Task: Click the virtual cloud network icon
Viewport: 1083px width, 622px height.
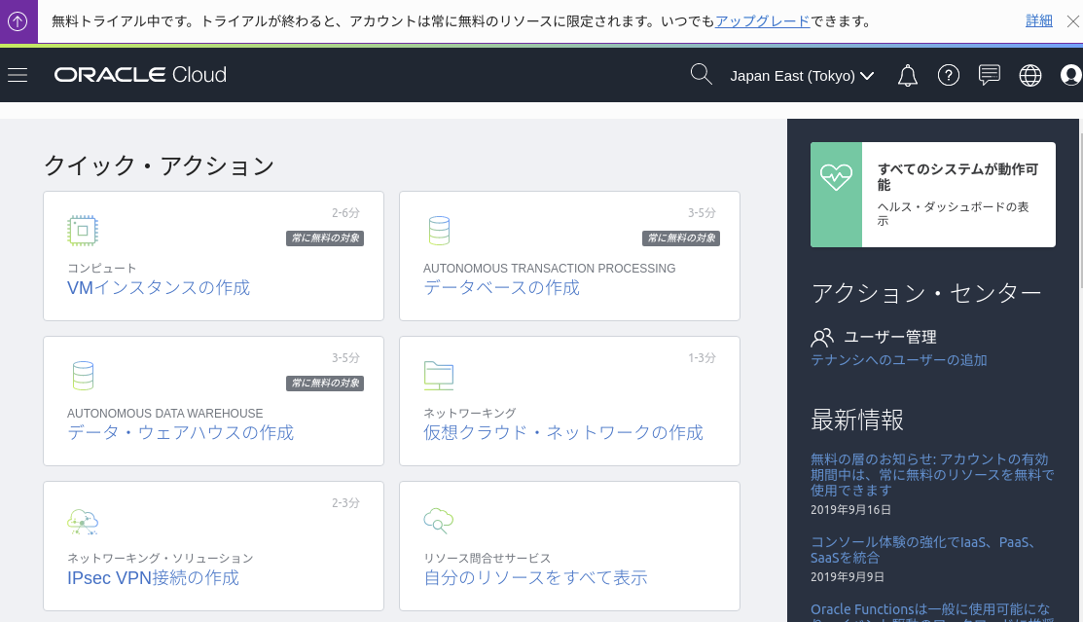Action: pos(439,375)
